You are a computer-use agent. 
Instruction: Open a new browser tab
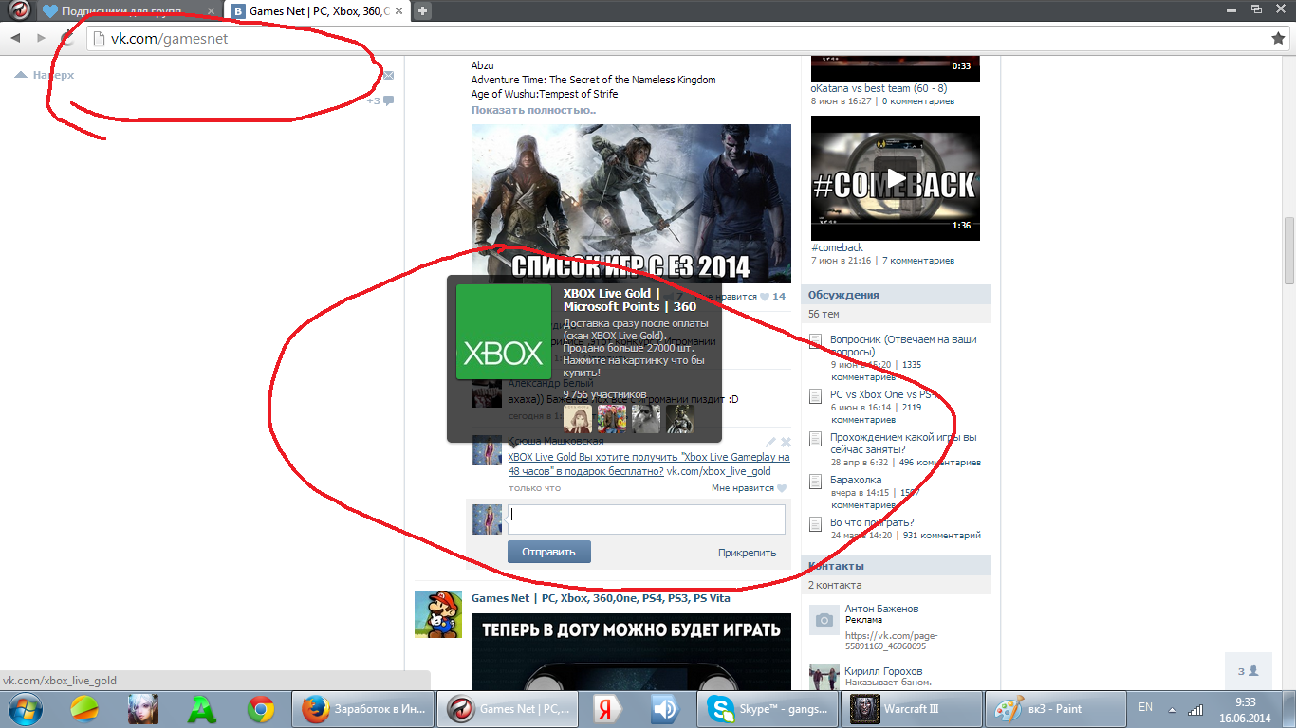(x=423, y=11)
